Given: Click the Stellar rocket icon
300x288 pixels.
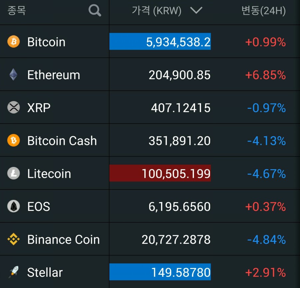Looking at the screenshot, I should coord(14,272).
